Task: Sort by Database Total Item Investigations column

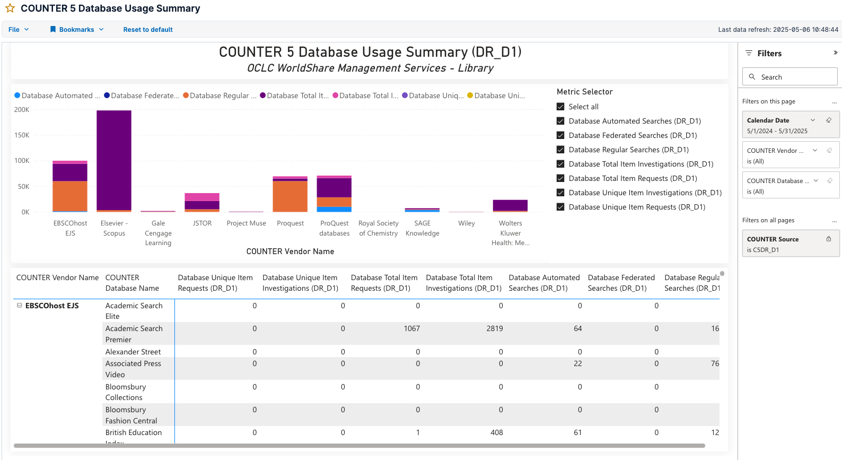Action: 463,283
